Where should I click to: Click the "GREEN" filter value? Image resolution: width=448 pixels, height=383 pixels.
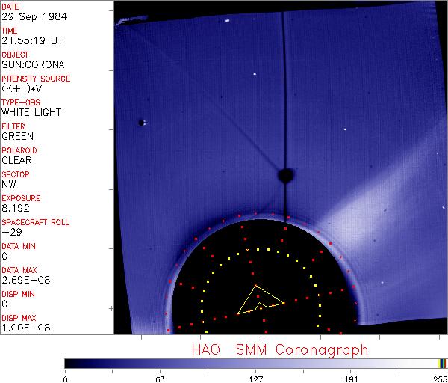17,136
